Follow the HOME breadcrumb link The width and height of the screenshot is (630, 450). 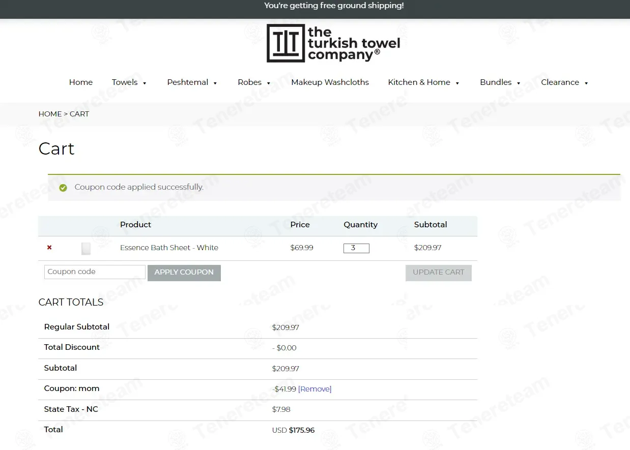50,114
